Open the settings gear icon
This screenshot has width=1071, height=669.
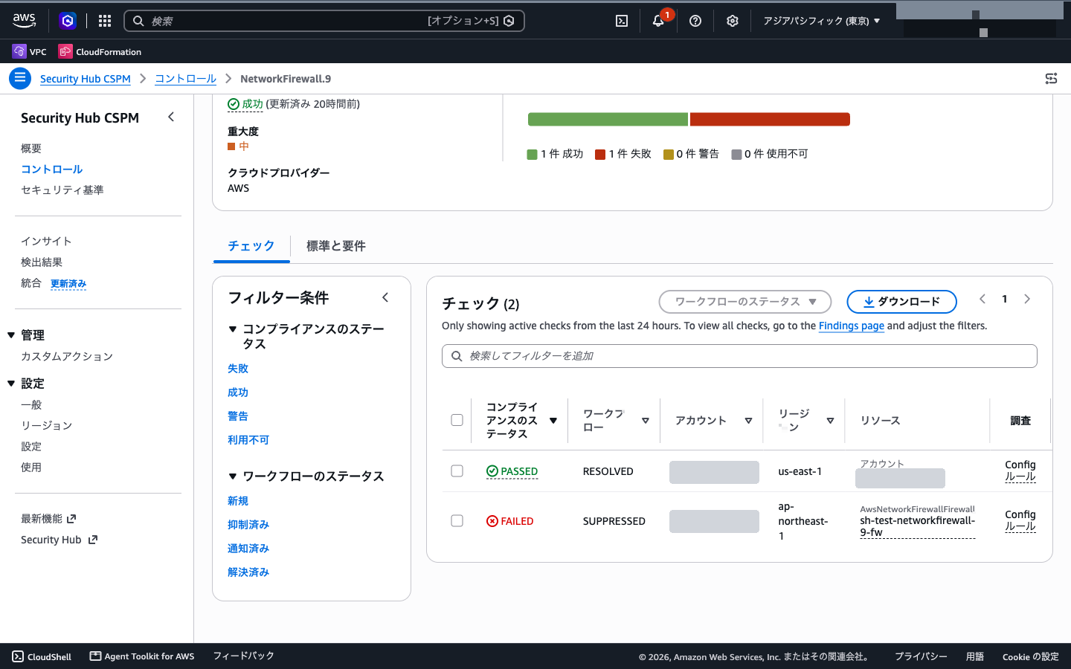point(733,21)
